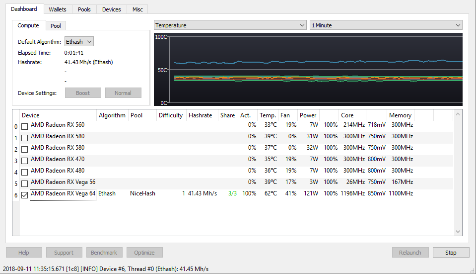
Task: Select the Dashboard tab
Action: [x=24, y=9]
